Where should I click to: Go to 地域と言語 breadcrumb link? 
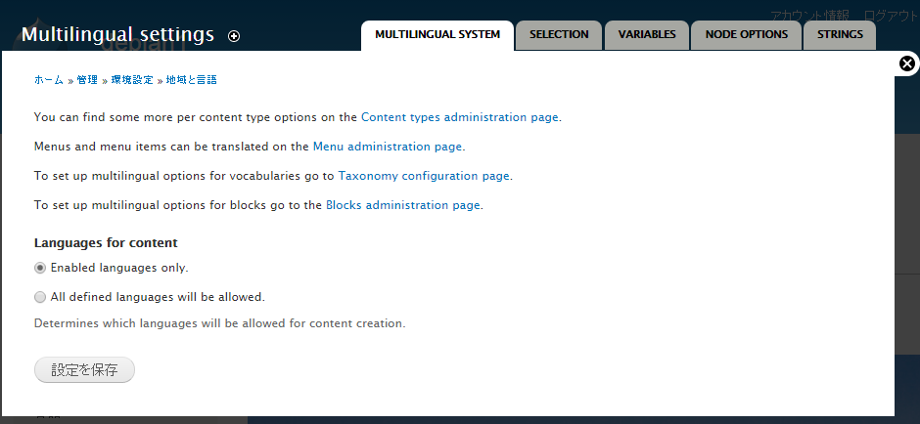coord(191,80)
